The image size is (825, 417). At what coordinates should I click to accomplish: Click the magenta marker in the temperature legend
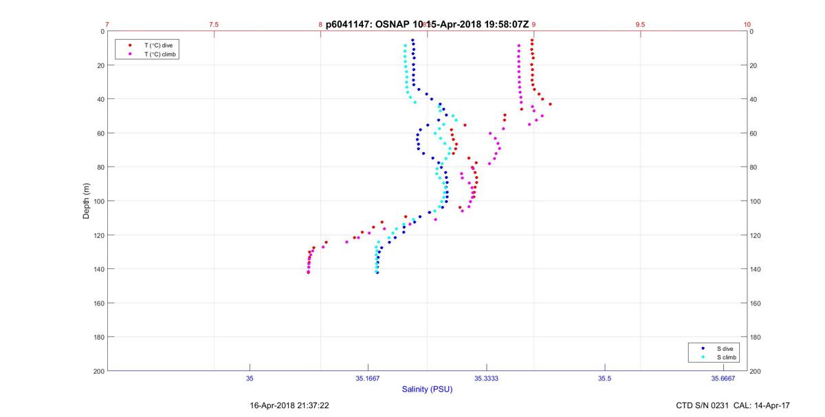tap(130, 54)
